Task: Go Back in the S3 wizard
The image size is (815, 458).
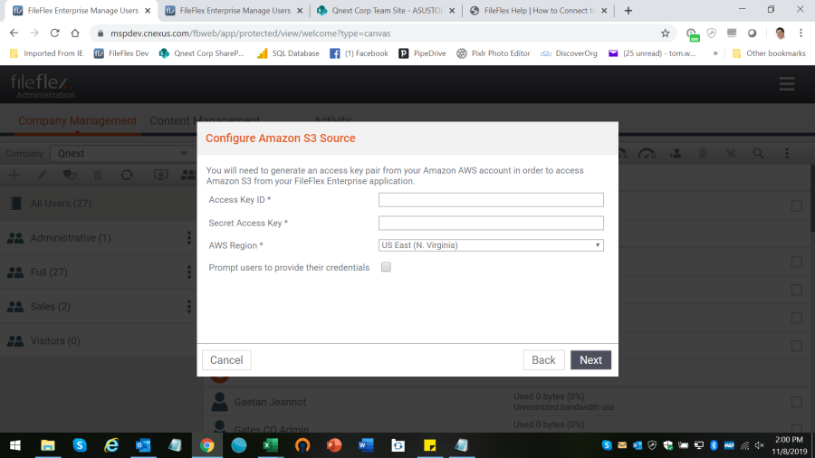Action: pyautogui.click(x=543, y=360)
